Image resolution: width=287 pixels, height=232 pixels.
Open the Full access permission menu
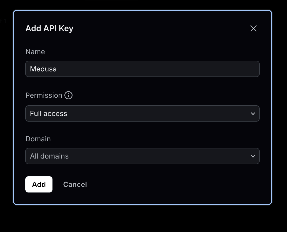click(142, 113)
